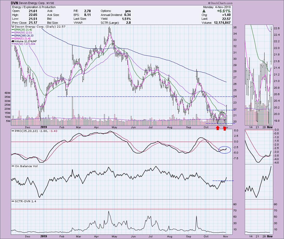Click the SCTR-DVN 1.4 panel title

click(21, 201)
